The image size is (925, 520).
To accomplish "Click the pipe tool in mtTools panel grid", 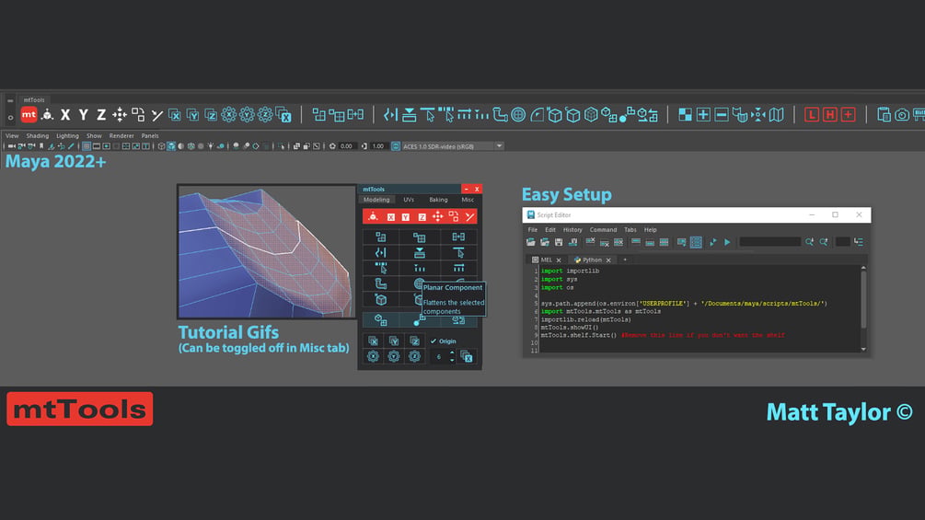I will (x=380, y=284).
